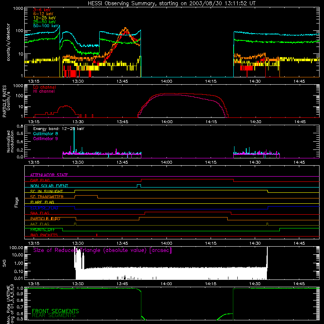Select the 25-50 keV legend label
This screenshot has height=324, width=324.
click(45, 22)
